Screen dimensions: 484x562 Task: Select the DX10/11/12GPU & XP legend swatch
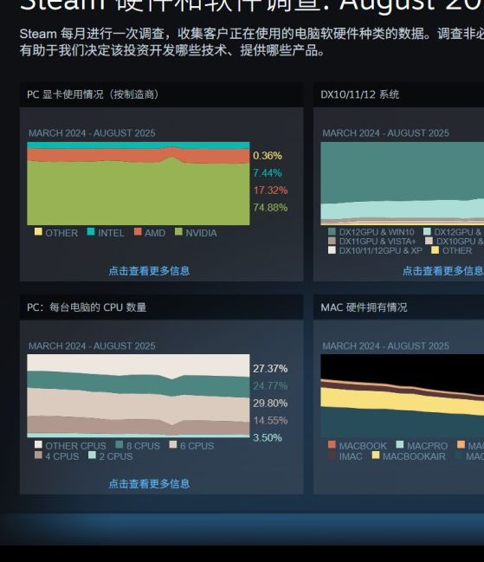[332, 250]
